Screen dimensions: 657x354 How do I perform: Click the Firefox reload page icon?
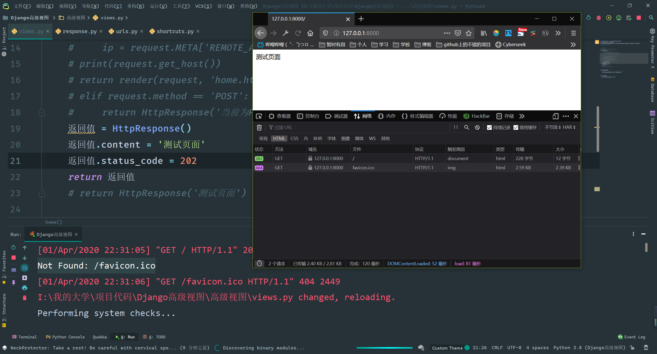point(298,33)
